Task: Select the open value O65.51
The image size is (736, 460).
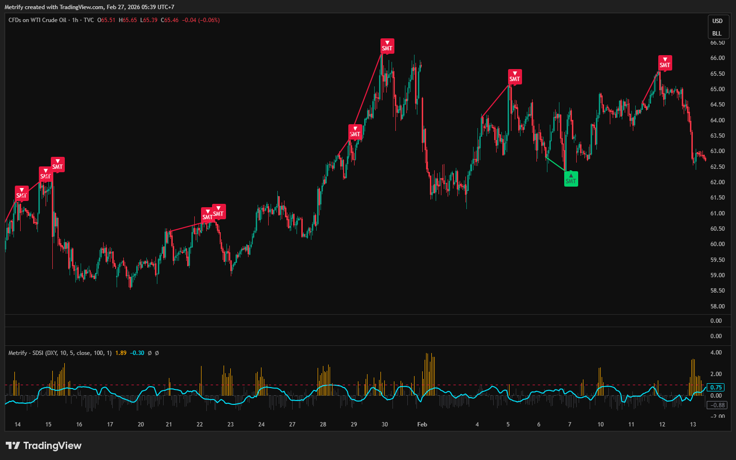Action: pyautogui.click(x=107, y=20)
